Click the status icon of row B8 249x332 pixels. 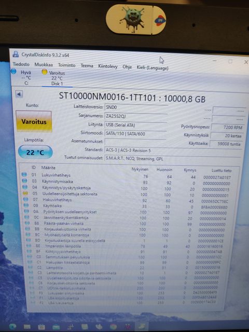(27, 223)
